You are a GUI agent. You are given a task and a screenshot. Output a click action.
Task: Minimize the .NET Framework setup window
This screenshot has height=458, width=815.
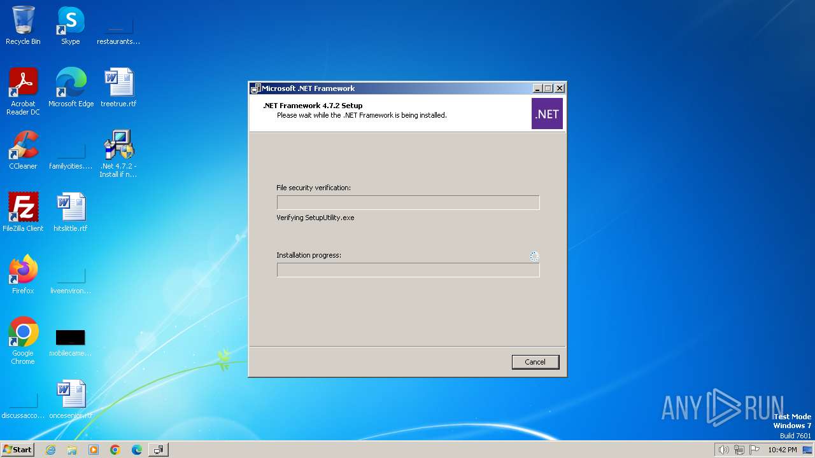click(x=537, y=88)
